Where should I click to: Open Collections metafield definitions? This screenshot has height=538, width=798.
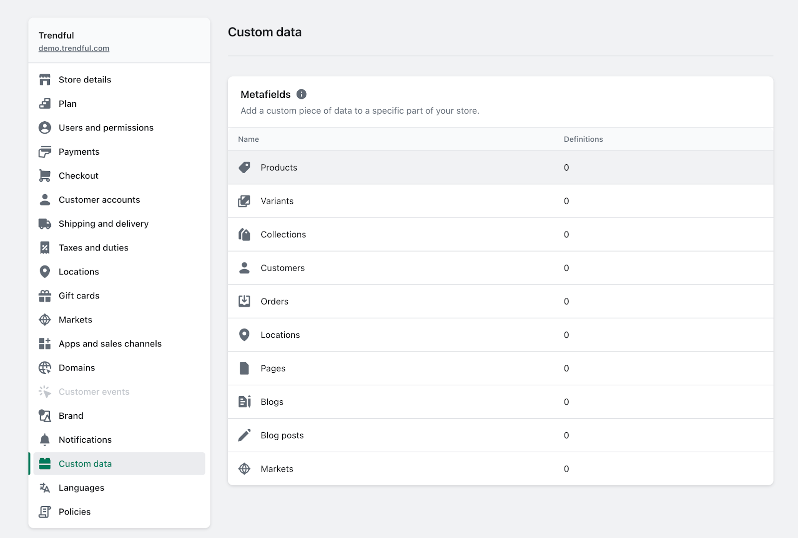(x=500, y=235)
